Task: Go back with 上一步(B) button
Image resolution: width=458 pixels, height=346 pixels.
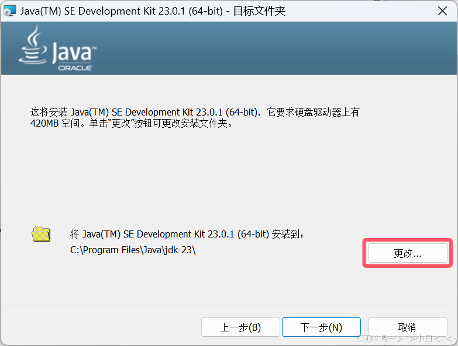Action: pos(240,327)
